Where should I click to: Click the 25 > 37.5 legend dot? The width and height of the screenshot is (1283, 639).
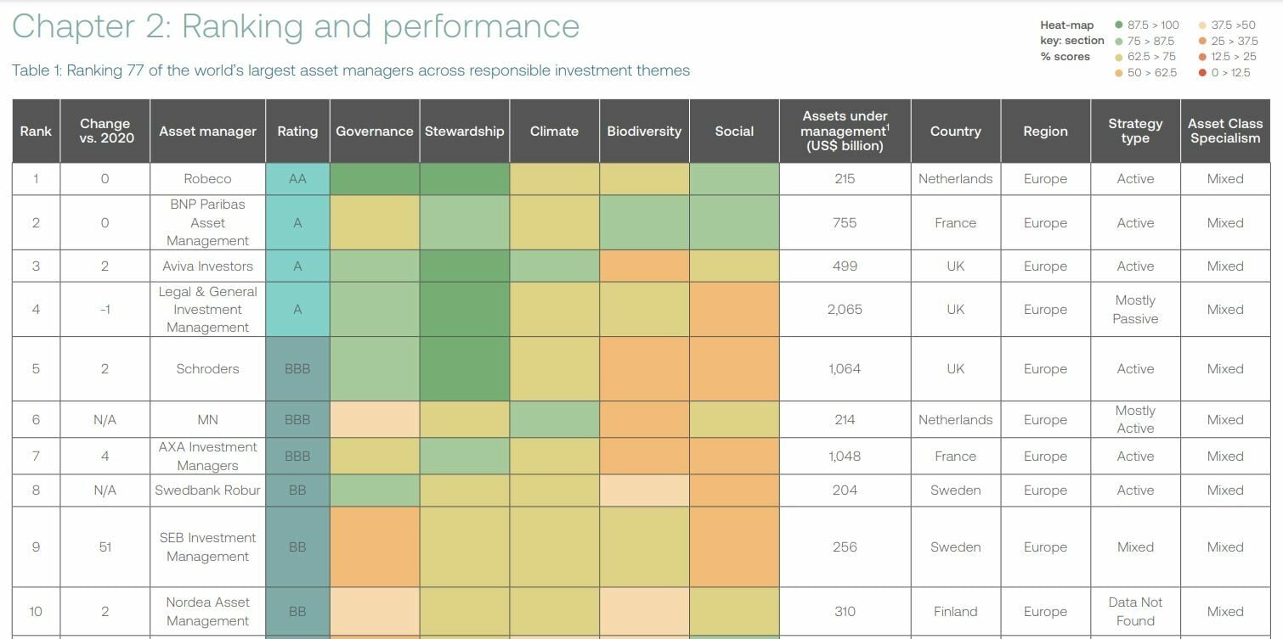click(1202, 41)
